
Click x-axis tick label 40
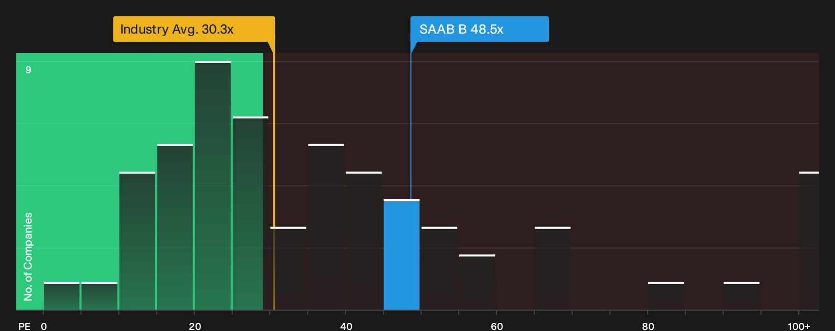[346, 326]
